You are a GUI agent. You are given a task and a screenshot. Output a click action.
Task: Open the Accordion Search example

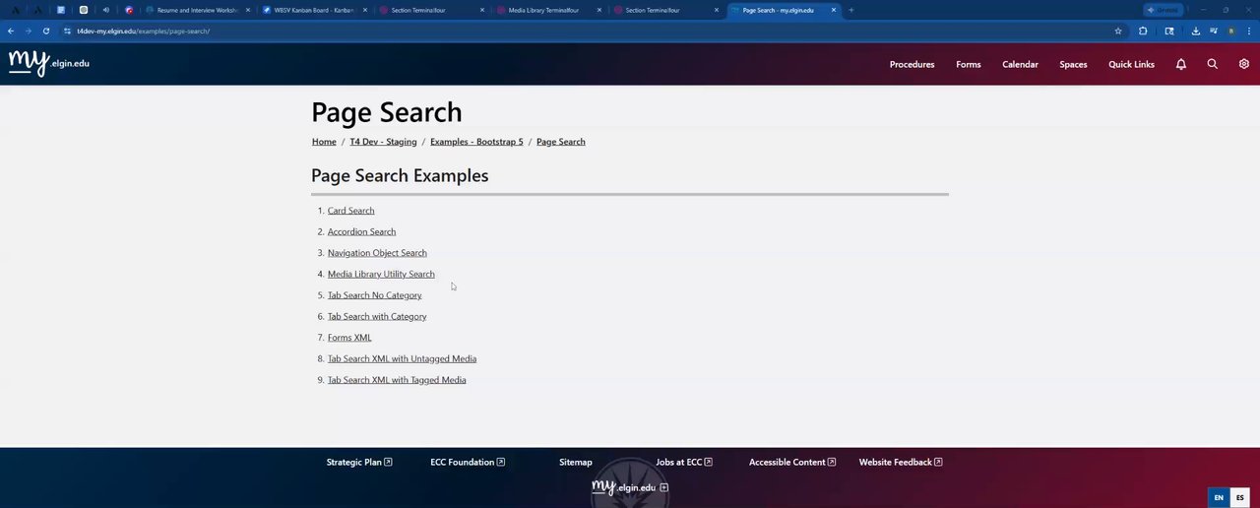click(361, 231)
